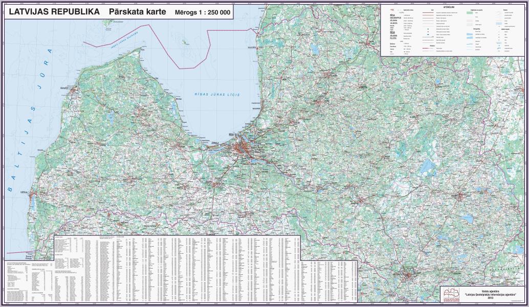Click the Mērogs 1 : 250 000 scale text
529x307 pixels.
coord(203,12)
